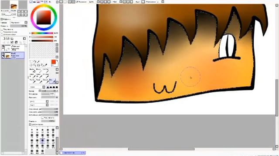Click the navigator canvas thumbnail
This screenshot has width=279, height=156.
[x=14, y=5]
